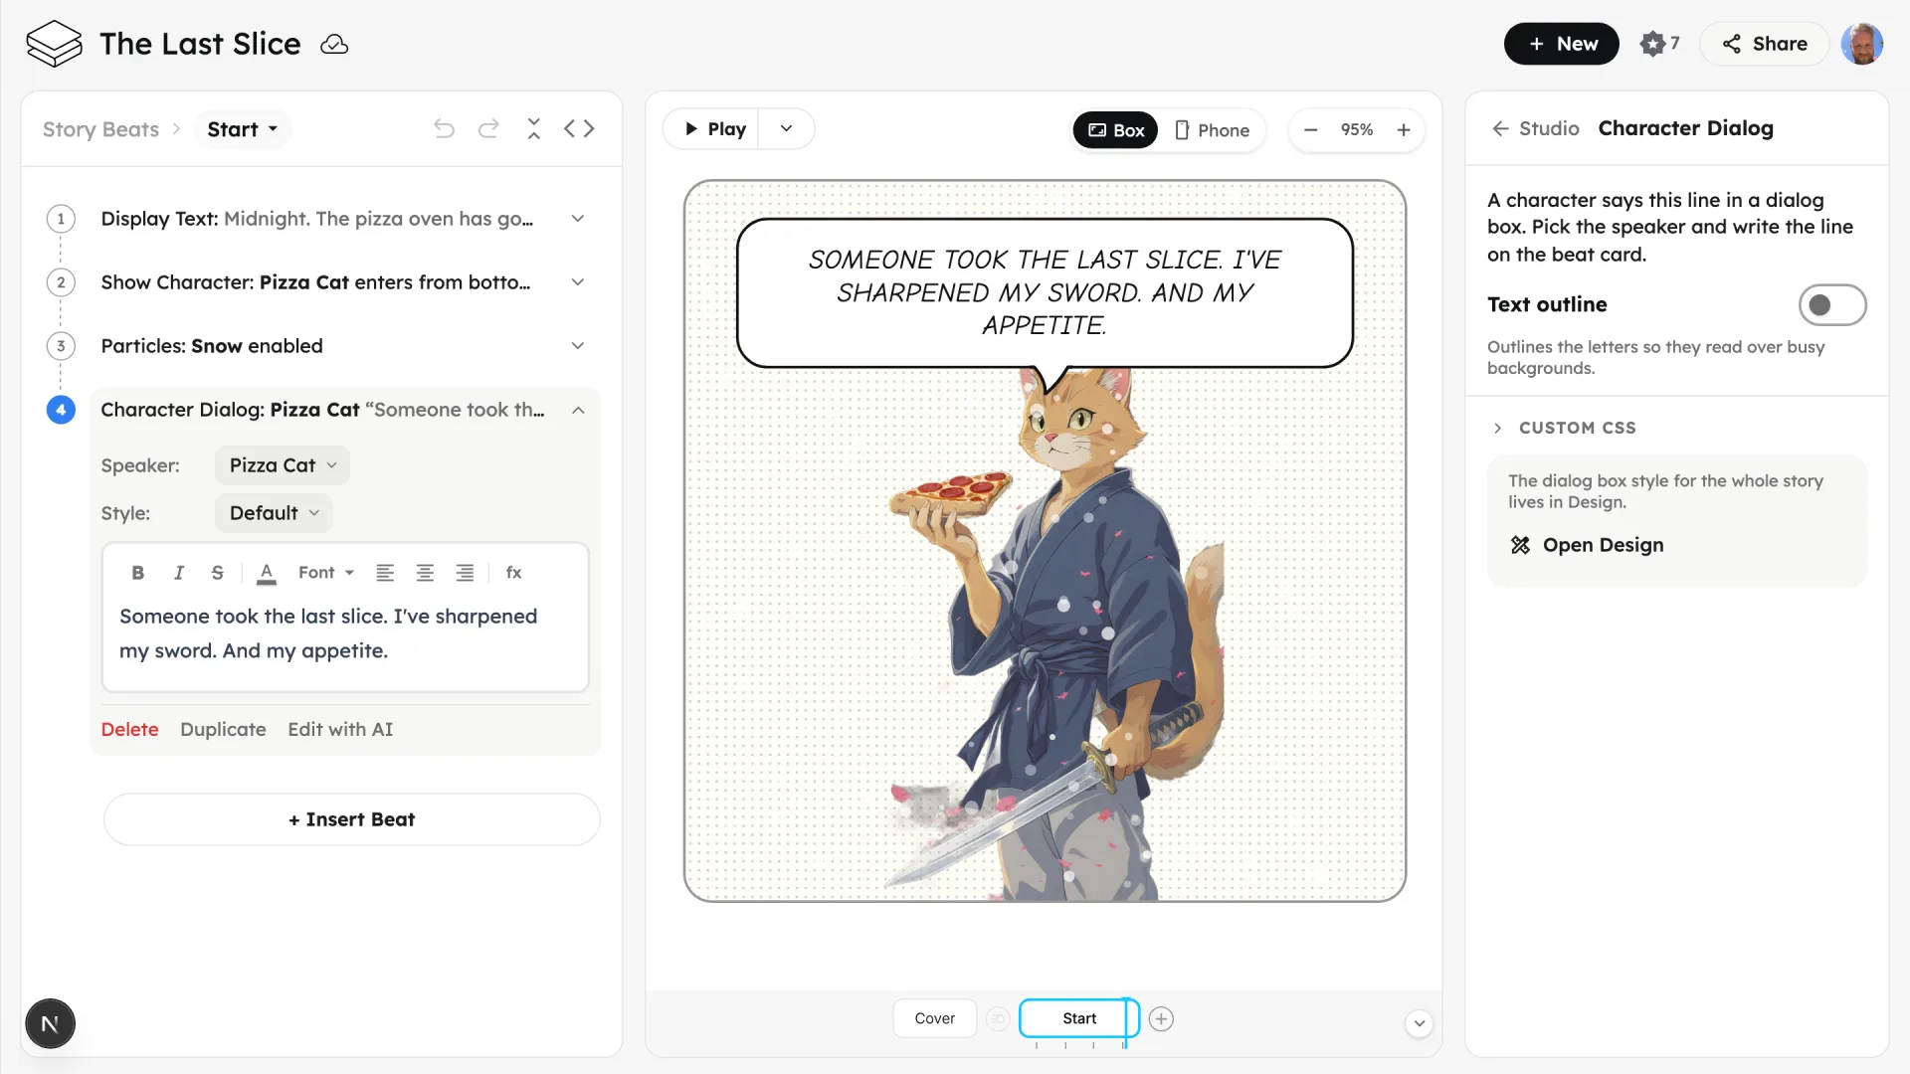Select the Start scene tab
The height and width of the screenshot is (1074, 1910).
pyautogui.click(x=1079, y=1018)
